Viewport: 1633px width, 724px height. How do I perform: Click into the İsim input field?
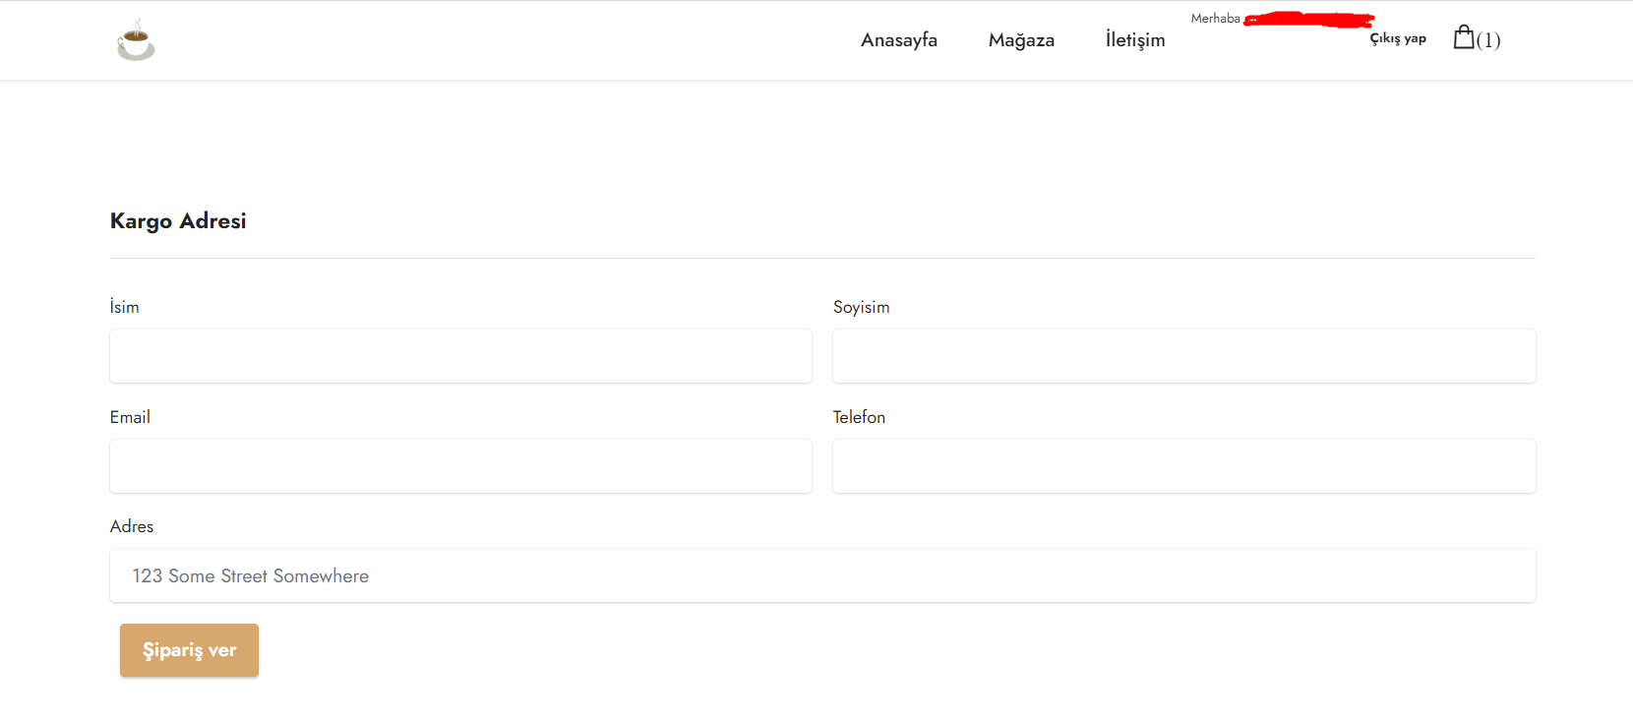click(x=460, y=356)
